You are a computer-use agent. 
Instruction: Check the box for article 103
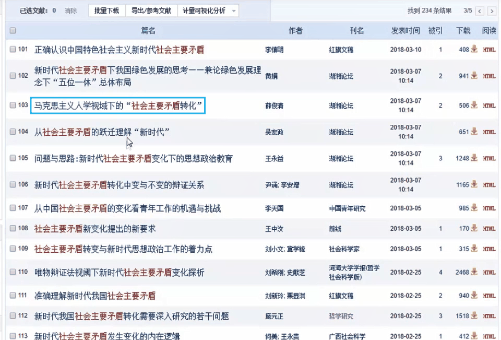pyautogui.click(x=13, y=105)
